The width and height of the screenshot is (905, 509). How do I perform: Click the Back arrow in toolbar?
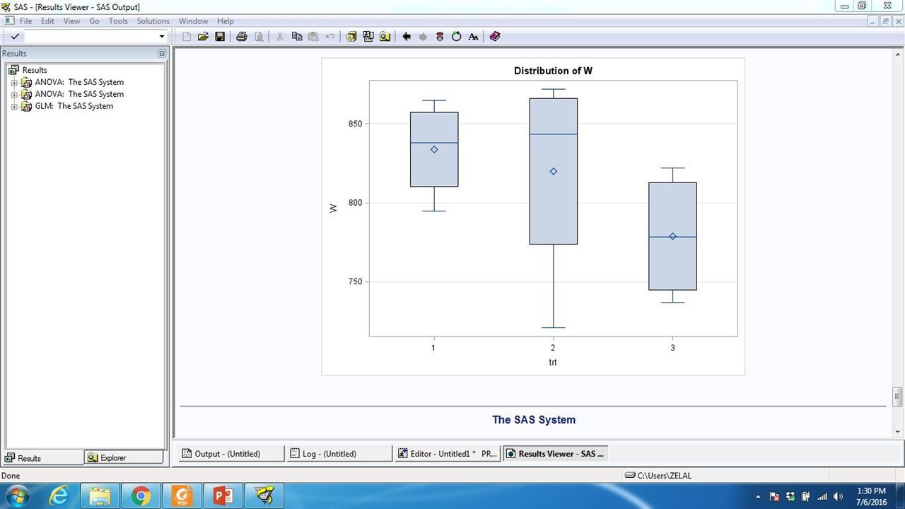[x=407, y=36]
